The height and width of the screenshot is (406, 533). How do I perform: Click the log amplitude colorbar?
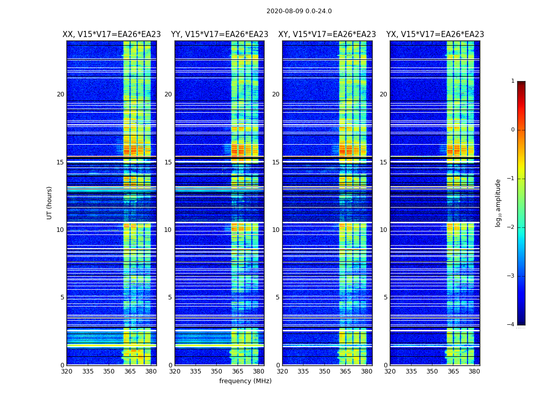(521, 203)
